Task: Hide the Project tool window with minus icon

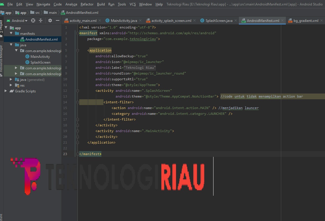Action: (57, 20)
